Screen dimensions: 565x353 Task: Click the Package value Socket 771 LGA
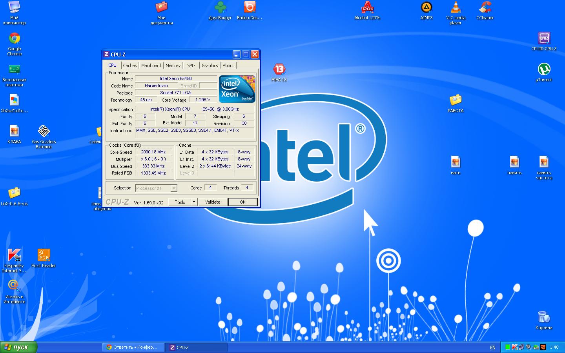tap(176, 93)
